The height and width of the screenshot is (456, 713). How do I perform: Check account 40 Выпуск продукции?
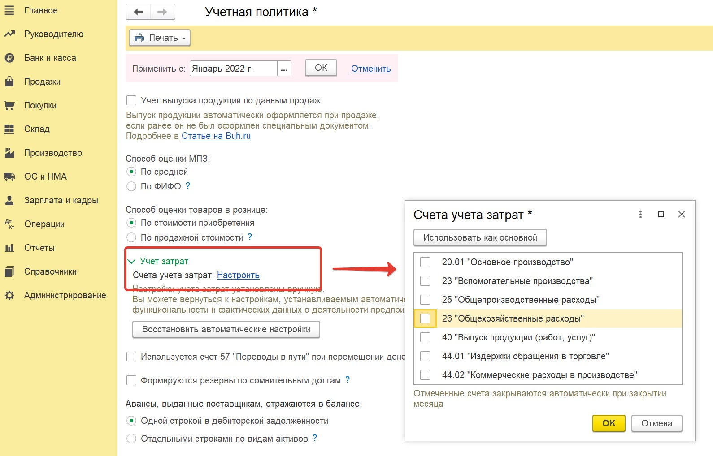[425, 337]
